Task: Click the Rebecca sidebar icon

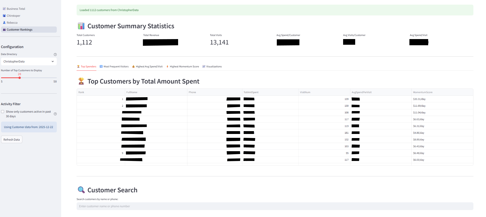Action: (4, 23)
